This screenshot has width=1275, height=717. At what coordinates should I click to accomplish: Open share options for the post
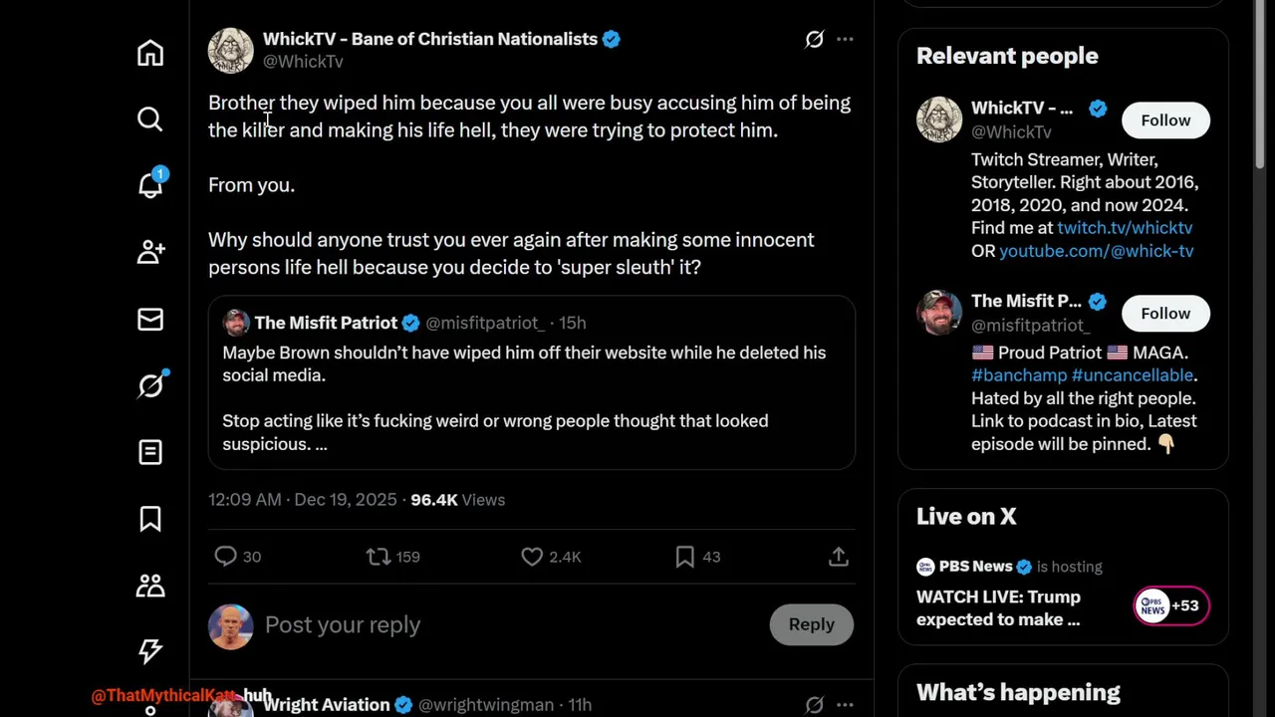pyautogui.click(x=839, y=557)
